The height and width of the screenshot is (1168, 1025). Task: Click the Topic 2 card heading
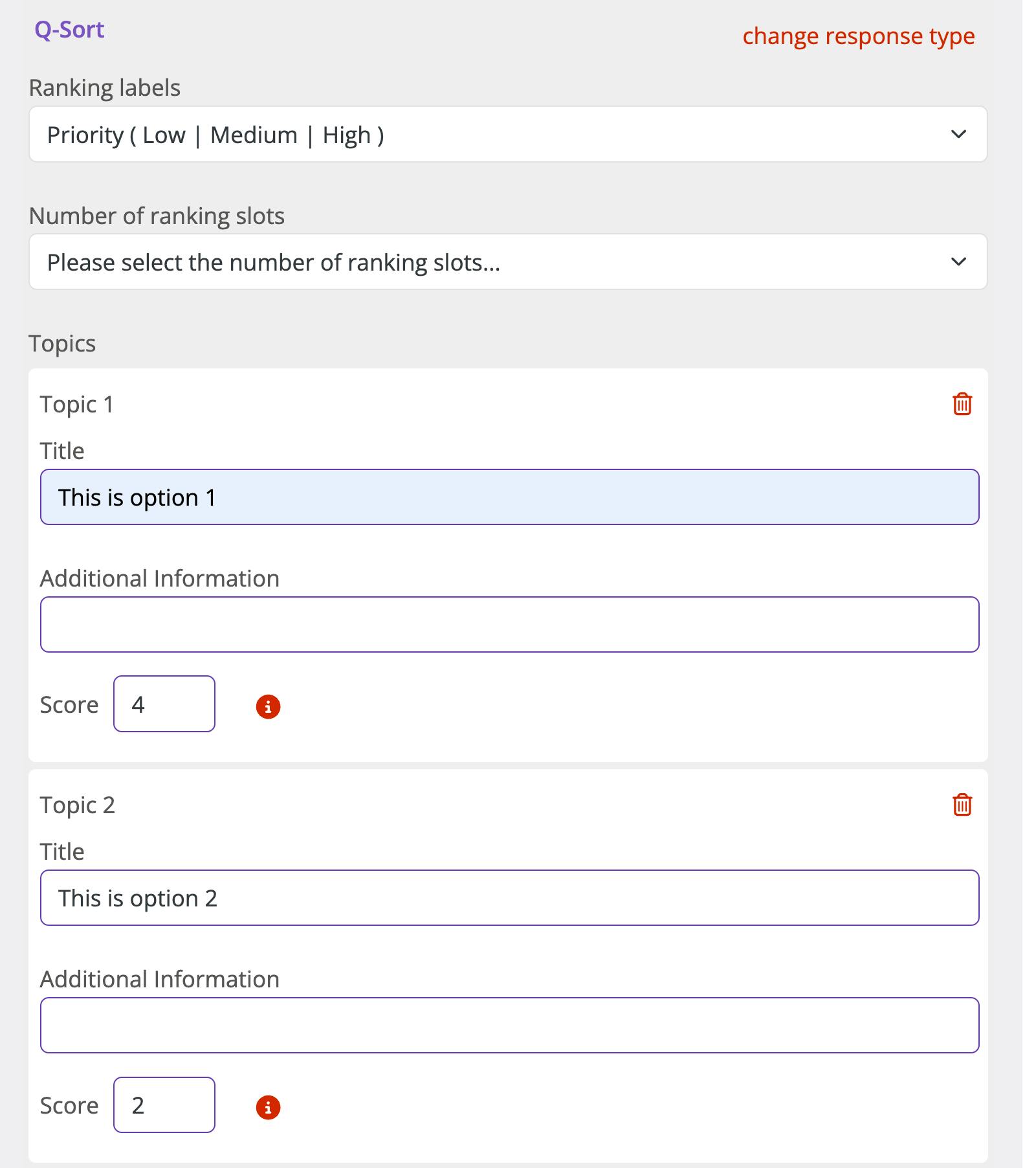pyautogui.click(x=78, y=805)
